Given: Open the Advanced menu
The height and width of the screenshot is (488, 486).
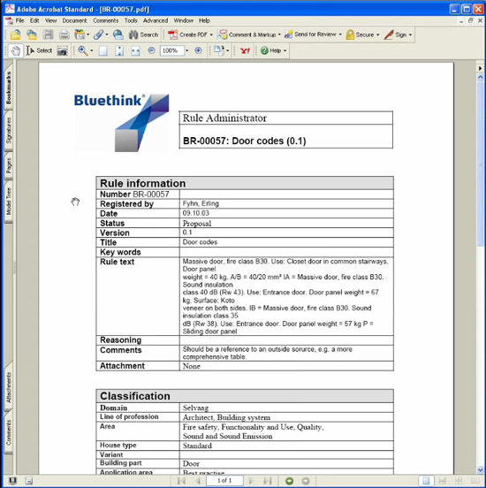Looking at the screenshot, I should pos(156,20).
